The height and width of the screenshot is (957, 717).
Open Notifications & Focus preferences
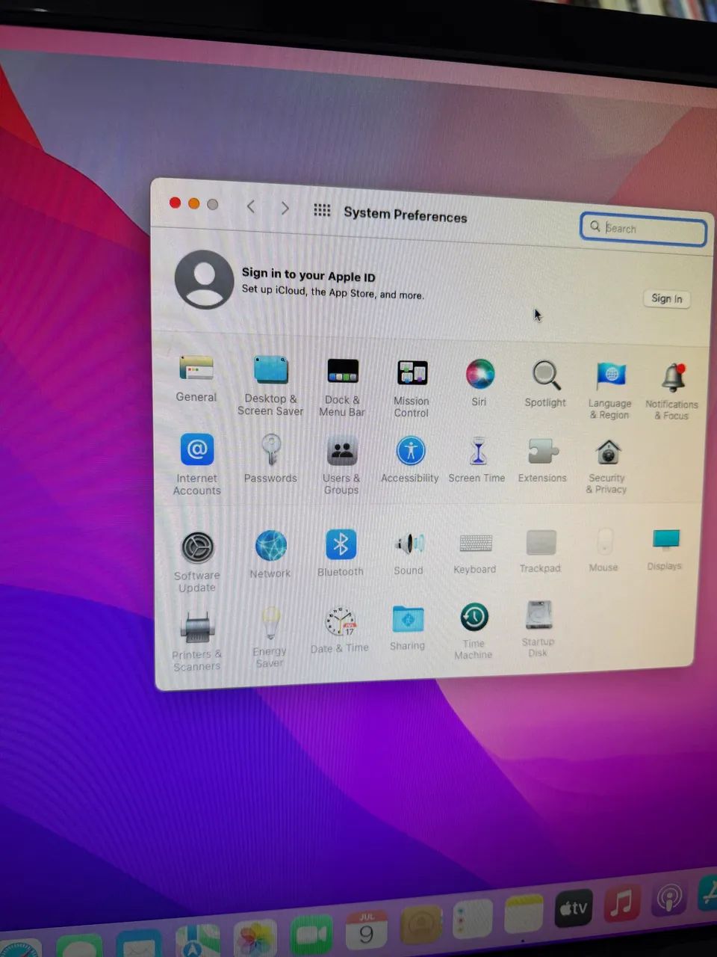pos(672,391)
